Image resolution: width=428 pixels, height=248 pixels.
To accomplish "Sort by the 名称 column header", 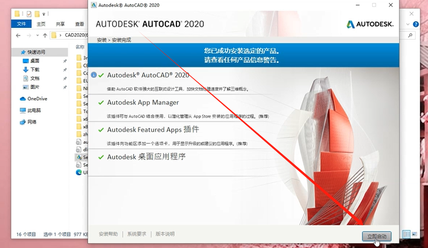I will point(80,47).
